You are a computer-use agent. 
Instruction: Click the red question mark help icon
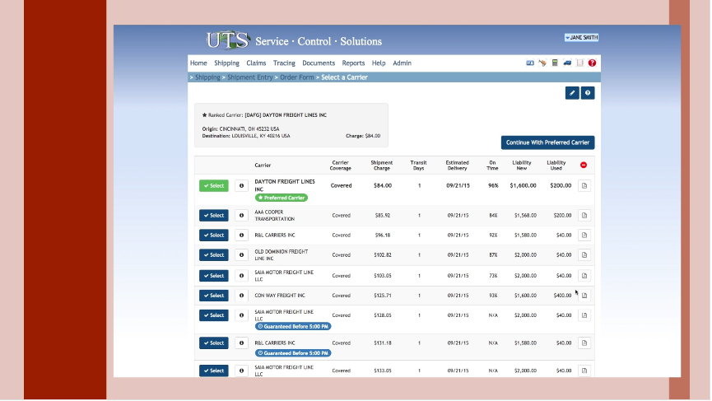[592, 63]
